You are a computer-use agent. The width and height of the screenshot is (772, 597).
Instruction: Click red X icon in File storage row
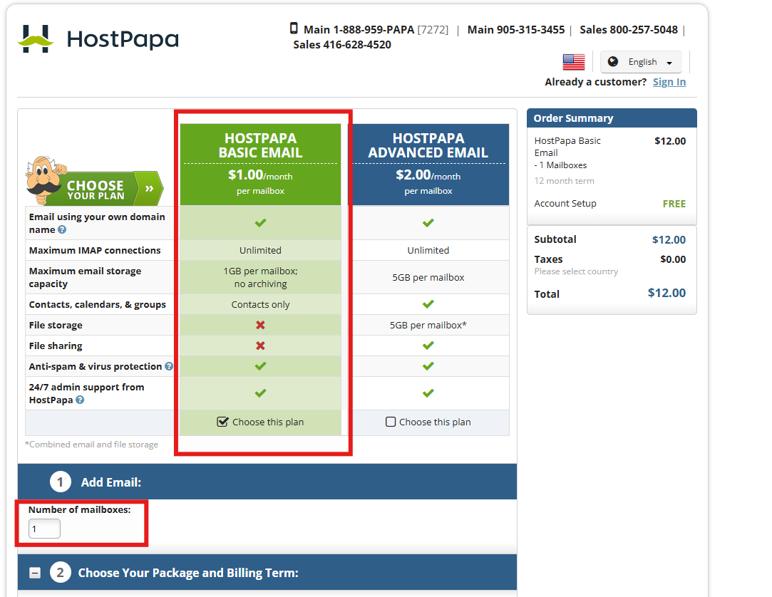[260, 325]
